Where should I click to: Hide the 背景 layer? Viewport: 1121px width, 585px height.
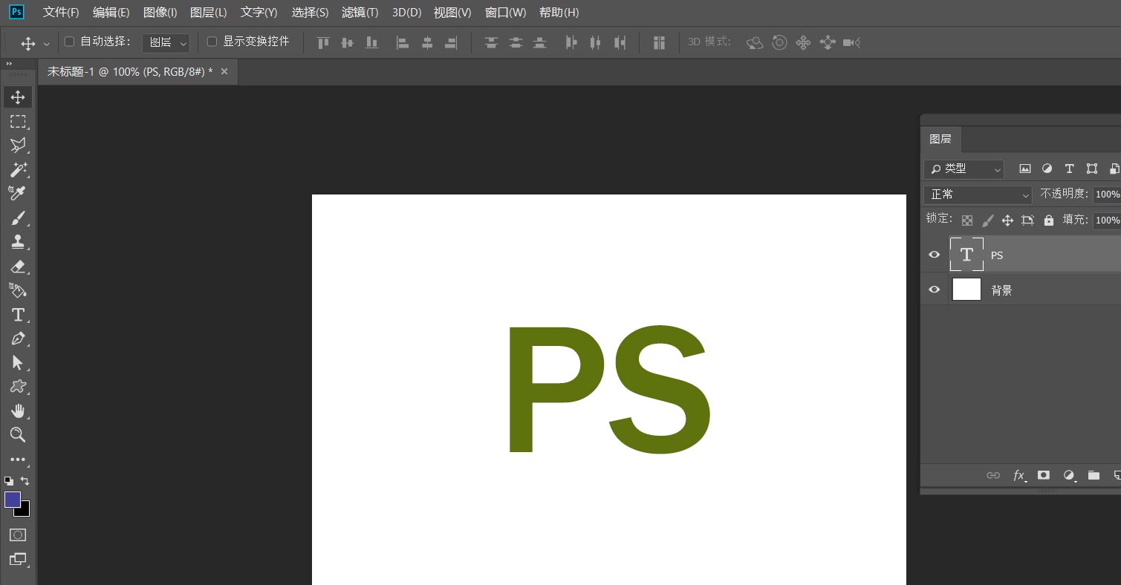935,290
